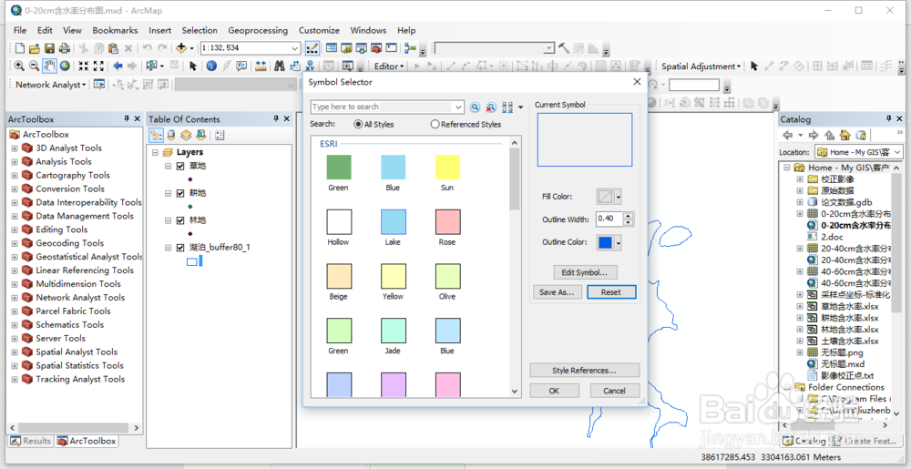Pick the Lake symbol swatch
The height and width of the screenshot is (469, 911).
tap(393, 222)
